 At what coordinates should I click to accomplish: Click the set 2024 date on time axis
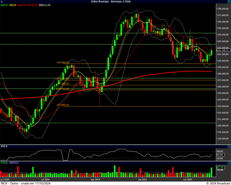tap(142, 180)
